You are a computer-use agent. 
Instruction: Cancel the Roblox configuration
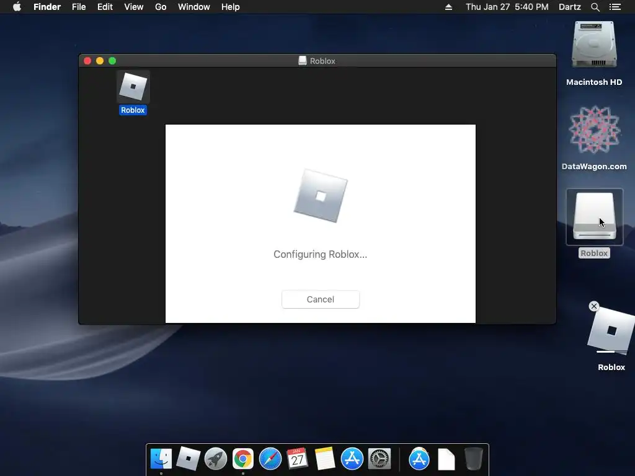[x=321, y=299]
